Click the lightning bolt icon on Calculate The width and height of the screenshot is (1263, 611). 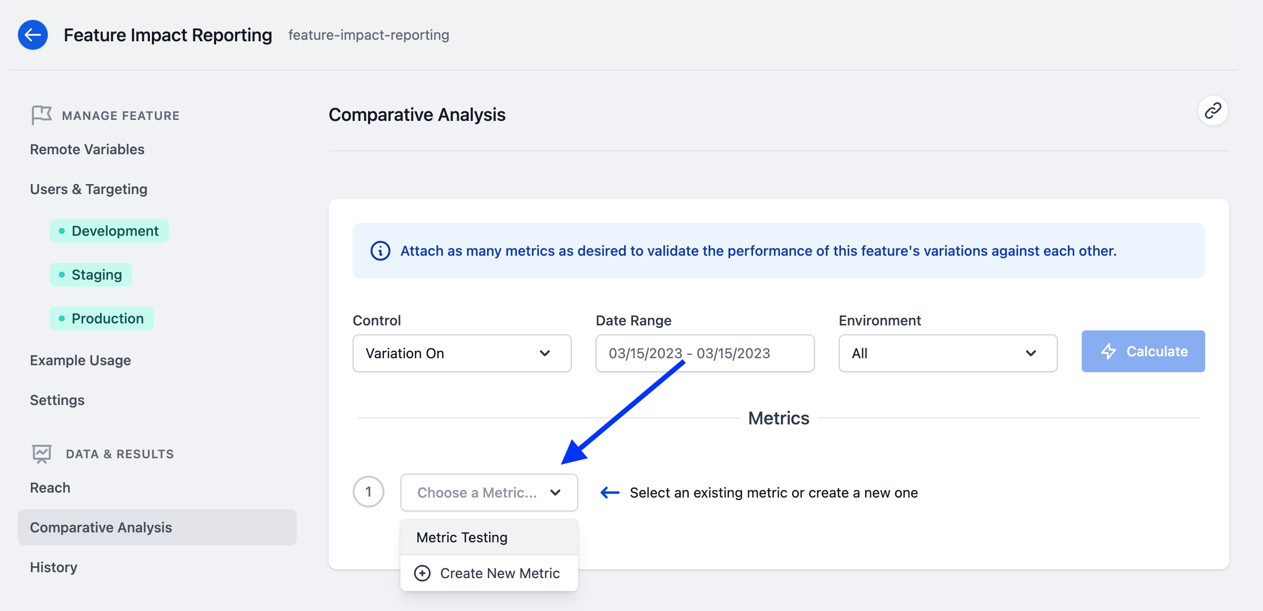[1108, 351]
